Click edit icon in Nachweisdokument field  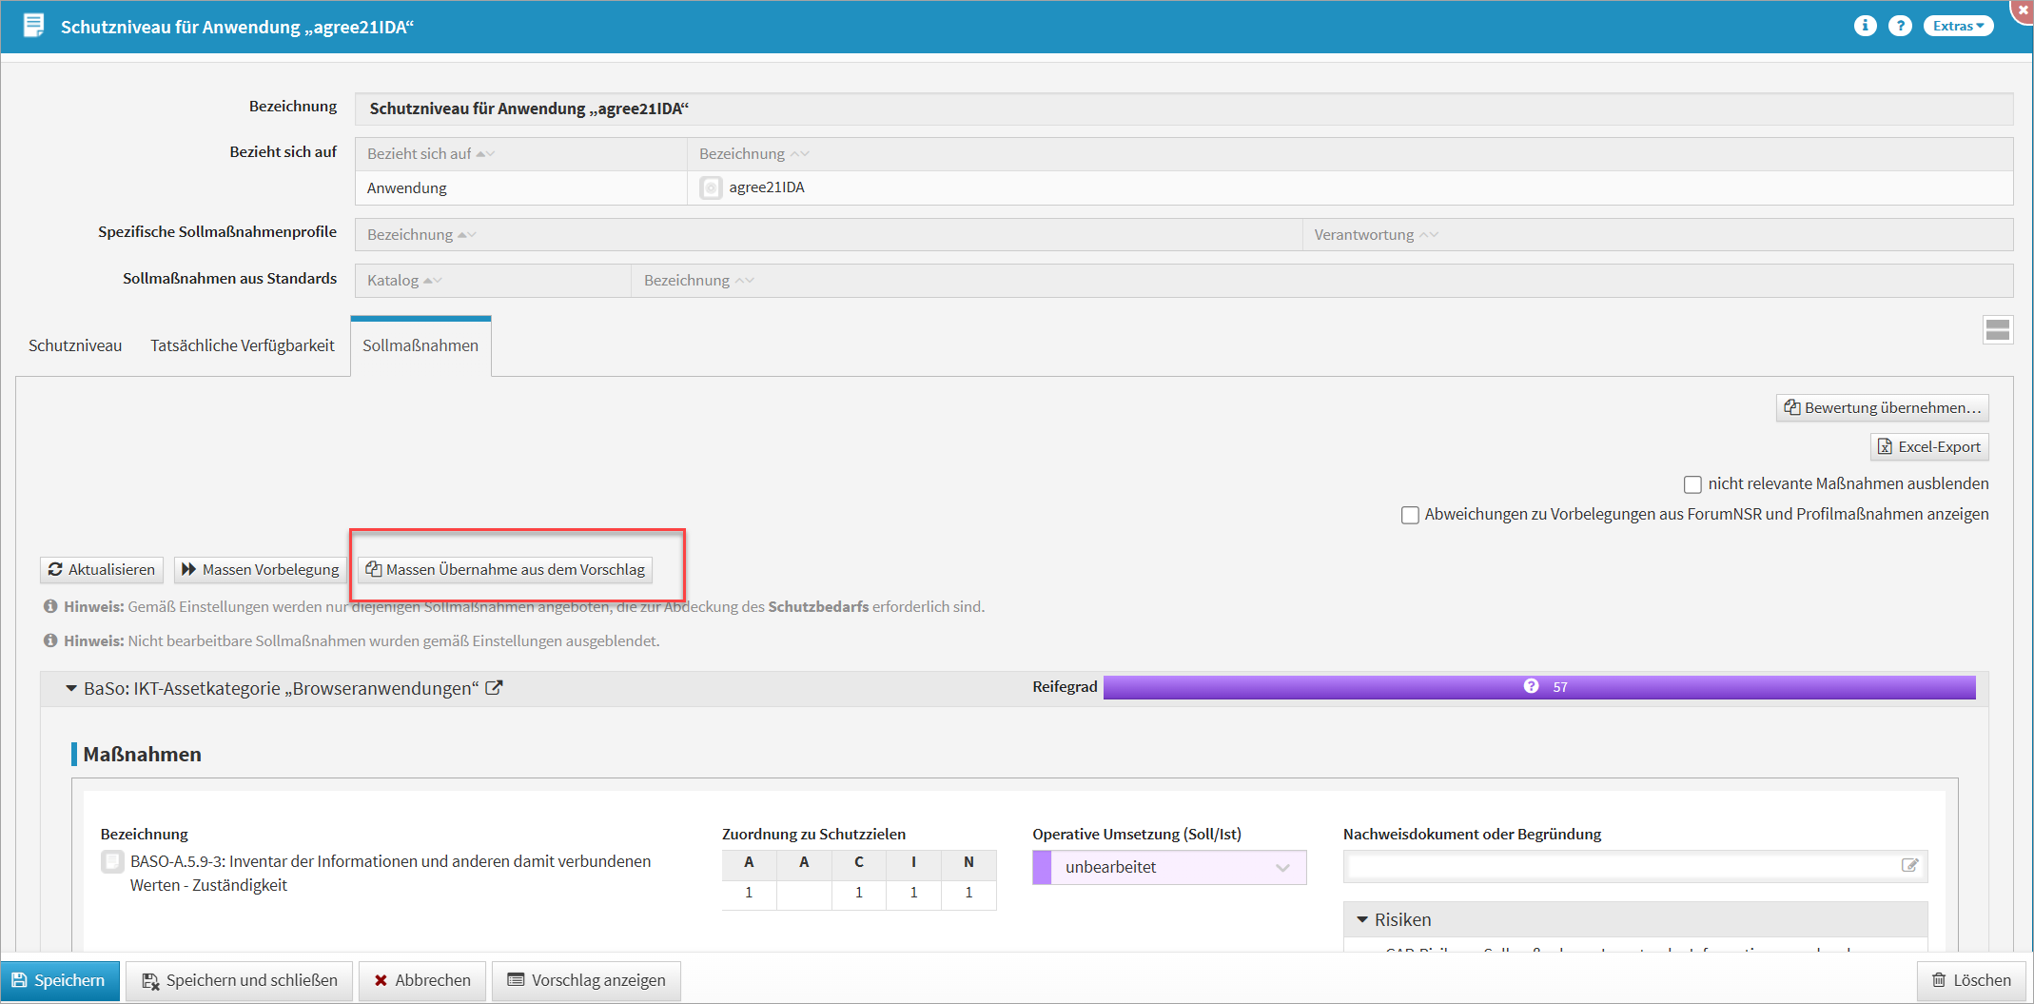coord(1909,866)
